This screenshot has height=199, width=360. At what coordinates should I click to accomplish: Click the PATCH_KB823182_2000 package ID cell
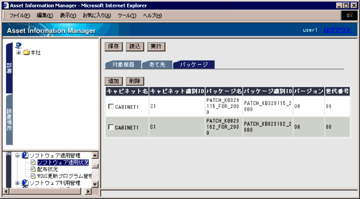[x=268, y=127]
